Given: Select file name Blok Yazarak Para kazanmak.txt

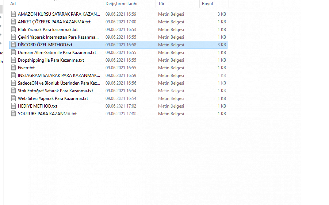Looking at the screenshot, I should 48,29.
